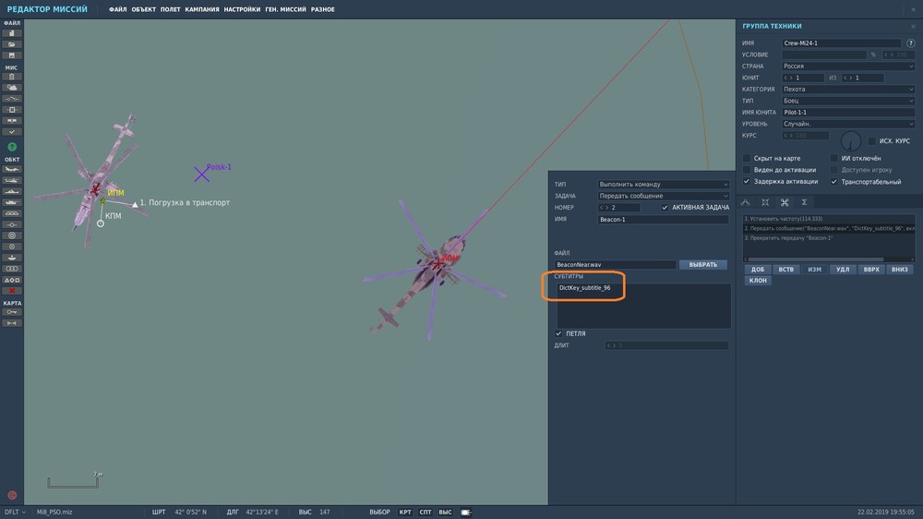Click the heading compass dial
Image resolution: width=923 pixels, height=519 pixels.
[x=851, y=141]
